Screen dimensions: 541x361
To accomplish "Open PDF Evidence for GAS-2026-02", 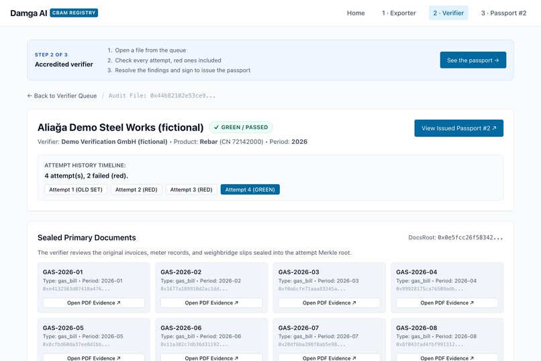I will point(211,303).
